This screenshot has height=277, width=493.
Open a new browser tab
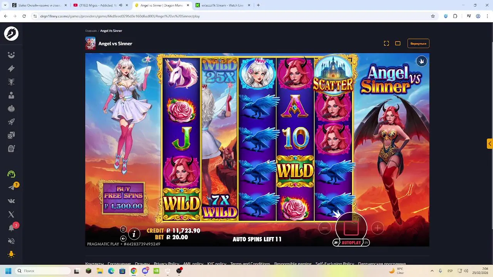point(258,5)
